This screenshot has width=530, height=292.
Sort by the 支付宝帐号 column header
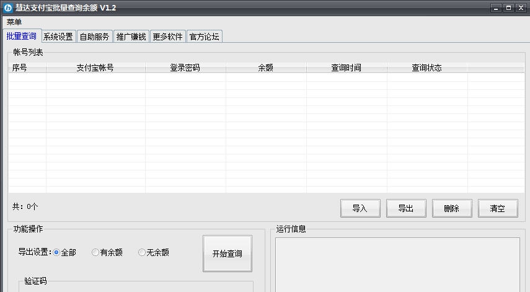pyautogui.click(x=95, y=68)
